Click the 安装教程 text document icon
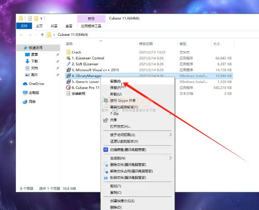 point(68,94)
